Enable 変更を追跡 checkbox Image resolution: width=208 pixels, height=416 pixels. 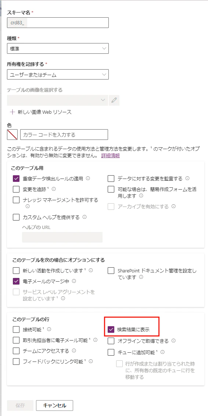tap(16, 189)
